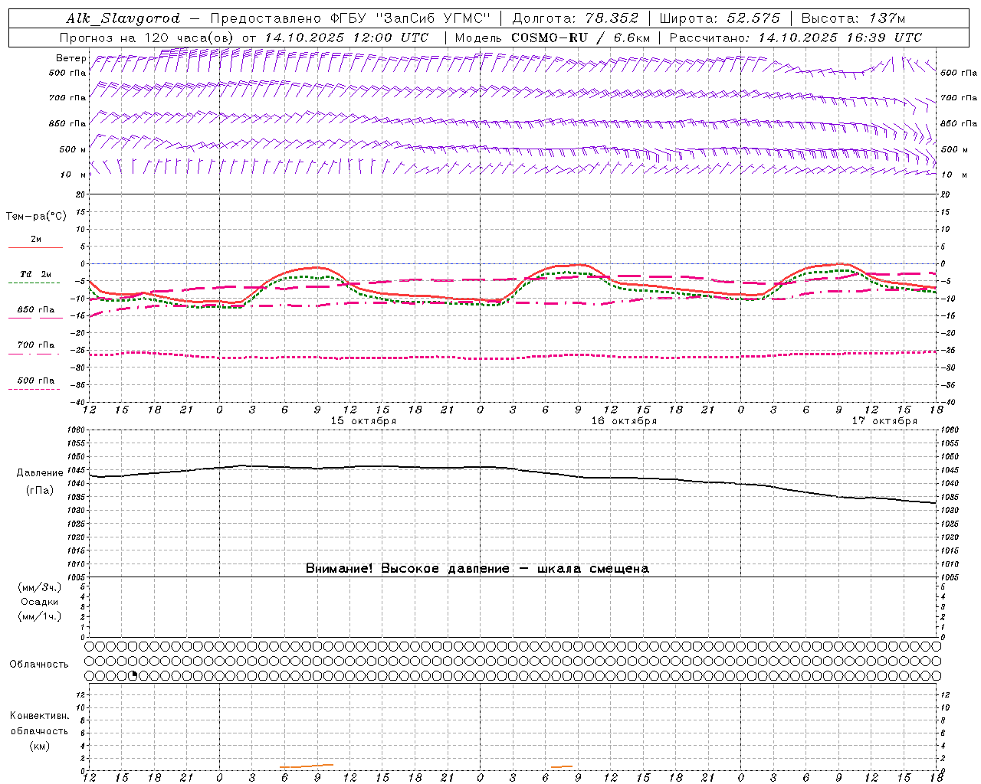The height and width of the screenshot is (784, 981).
Task: Select the "Высота: 137м" header value
Action: [x=853, y=18]
